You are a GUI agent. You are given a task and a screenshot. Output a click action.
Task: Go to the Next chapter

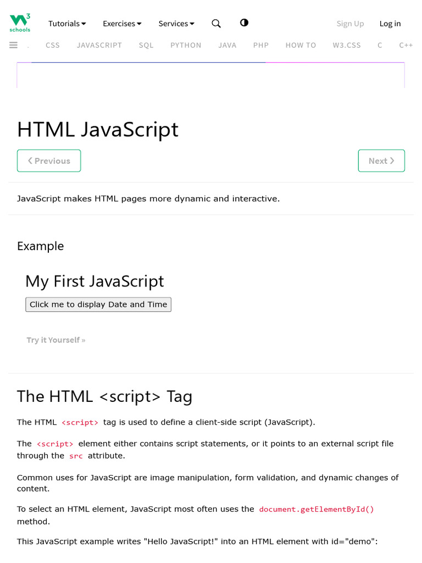pos(381,161)
